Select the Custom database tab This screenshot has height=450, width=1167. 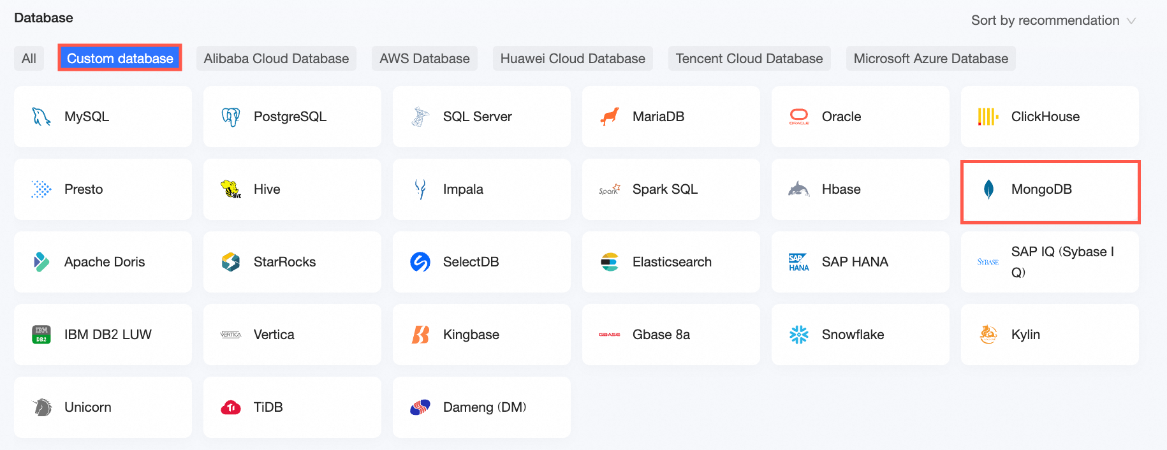tap(120, 59)
